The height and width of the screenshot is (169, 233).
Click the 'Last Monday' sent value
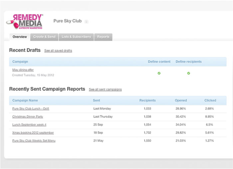[x=102, y=109]
